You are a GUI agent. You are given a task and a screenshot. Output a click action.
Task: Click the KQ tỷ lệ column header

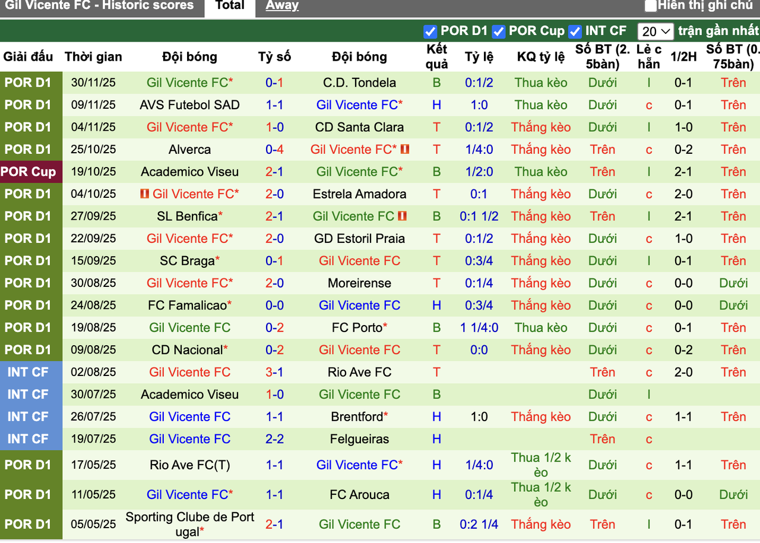point(541,57)
